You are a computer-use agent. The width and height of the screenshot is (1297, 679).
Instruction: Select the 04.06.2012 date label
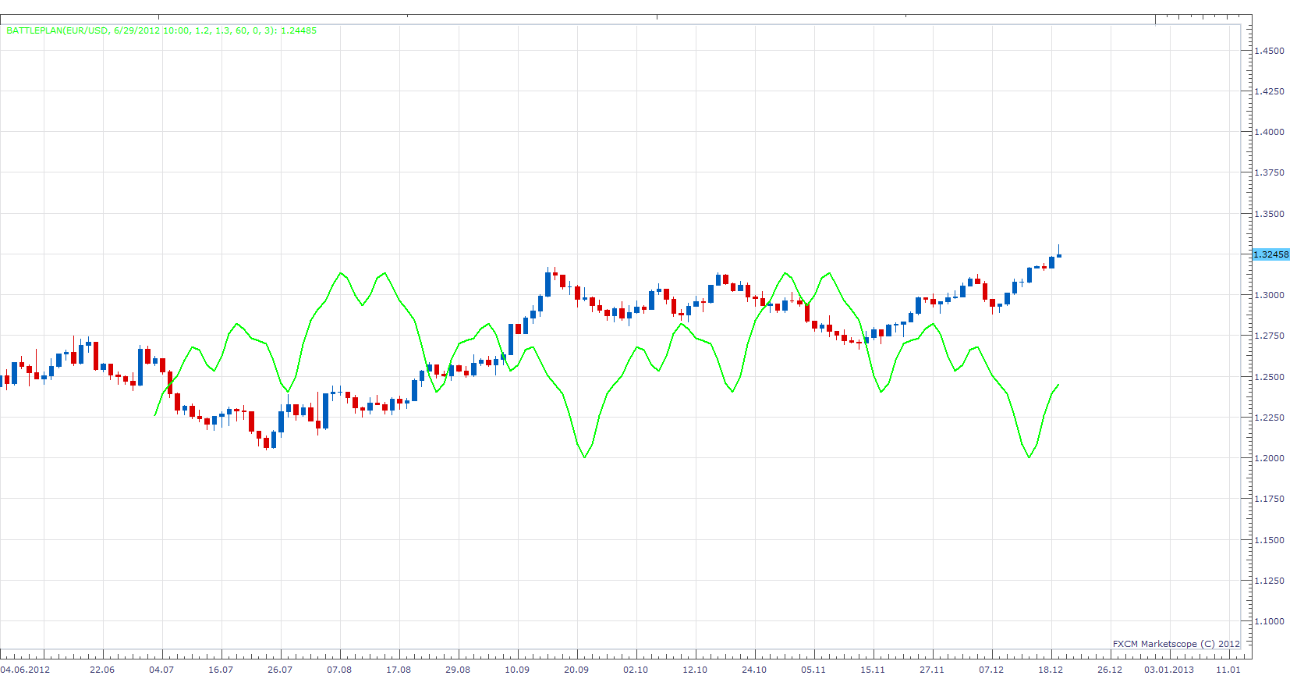pyautogui.click(x=25, y=670)
